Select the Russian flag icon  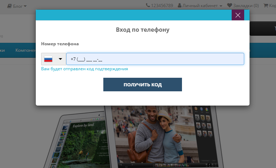pyautogui.click(x=48, y=59)
